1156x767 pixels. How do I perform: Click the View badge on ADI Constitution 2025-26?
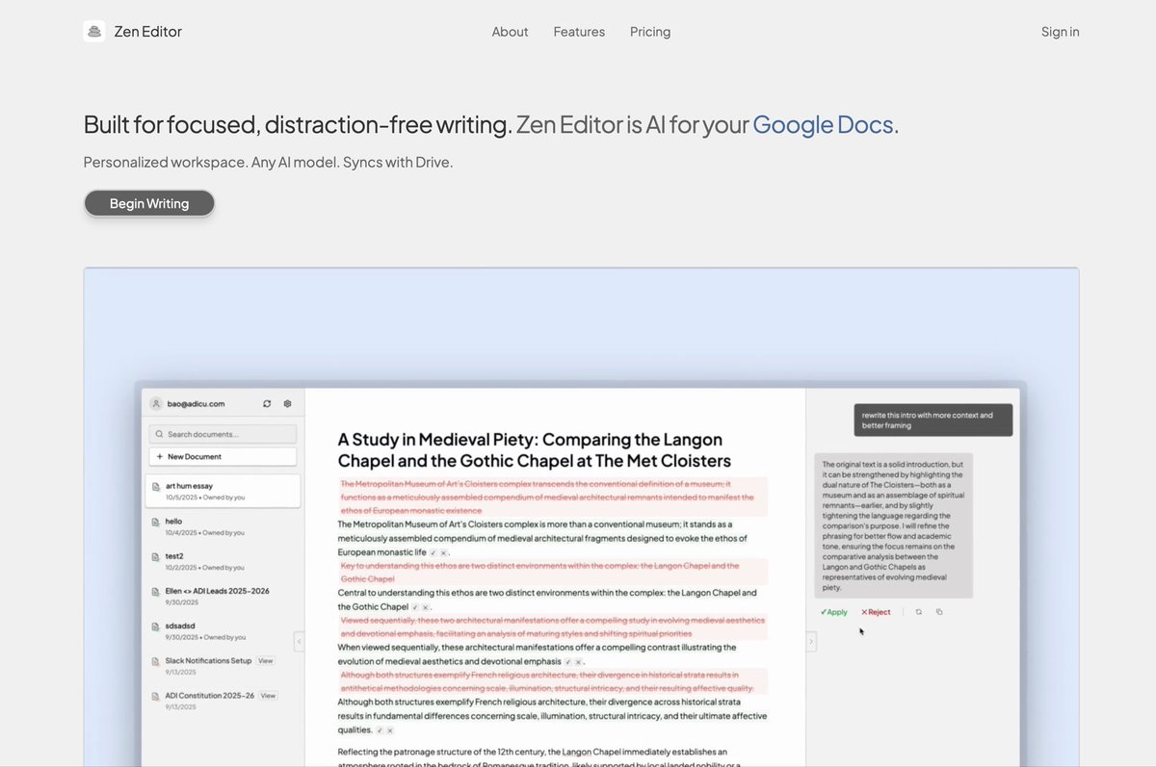point(268,696)
